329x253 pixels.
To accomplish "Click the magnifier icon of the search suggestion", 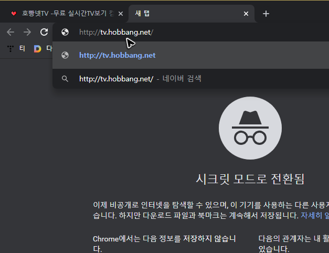I will tap(65, 79).
